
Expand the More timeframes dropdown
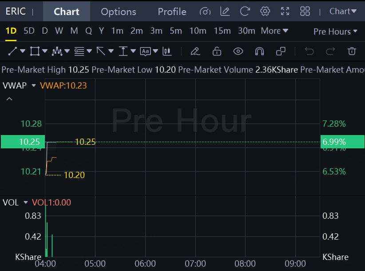pos(274,31)
